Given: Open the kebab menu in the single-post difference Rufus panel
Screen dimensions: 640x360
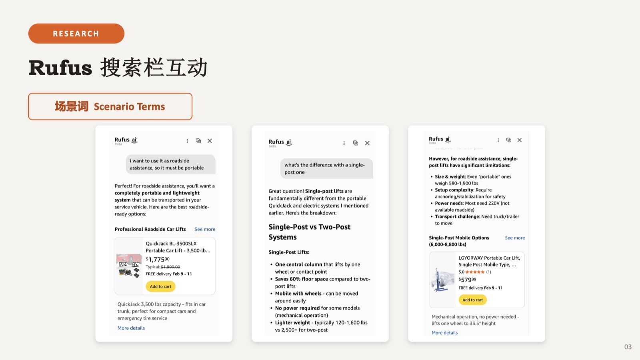Looking at the screenshot, I should tap(344, 143).
